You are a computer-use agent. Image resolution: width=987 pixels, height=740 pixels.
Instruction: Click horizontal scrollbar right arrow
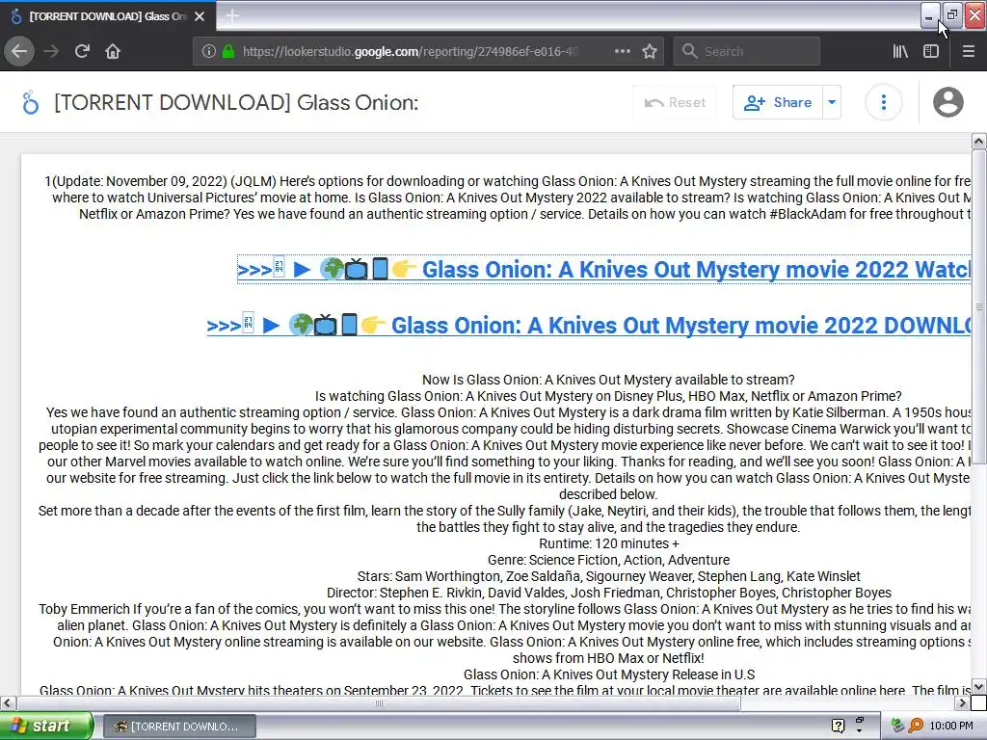click(963, 702)
